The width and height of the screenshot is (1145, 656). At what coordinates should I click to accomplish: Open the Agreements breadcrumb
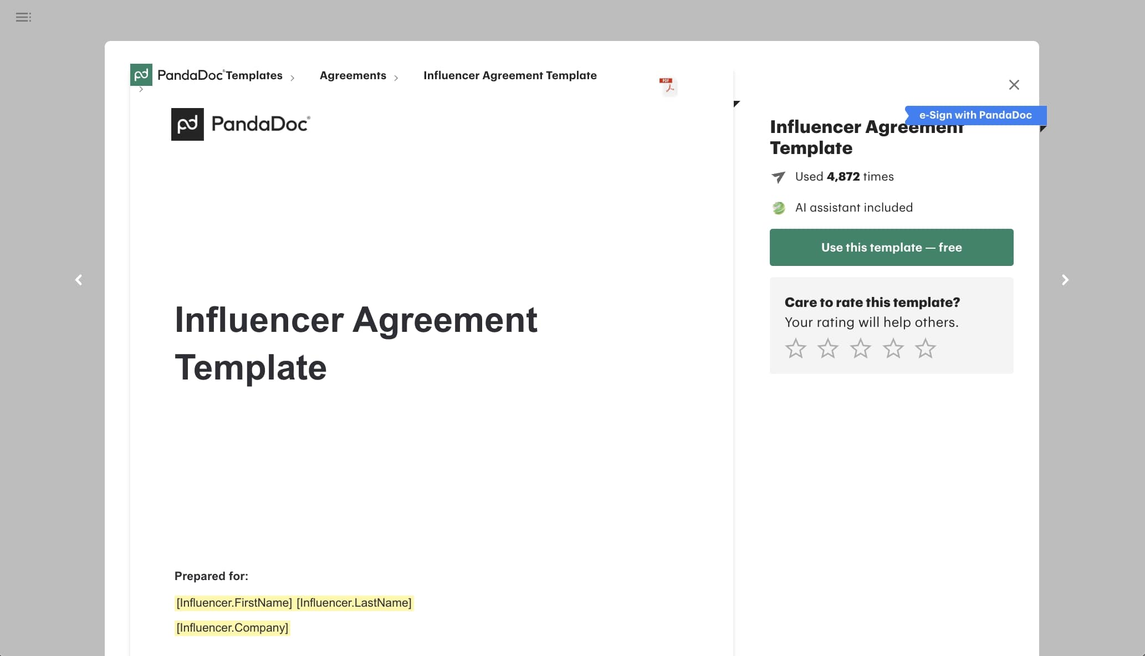[x=352, y=75]
